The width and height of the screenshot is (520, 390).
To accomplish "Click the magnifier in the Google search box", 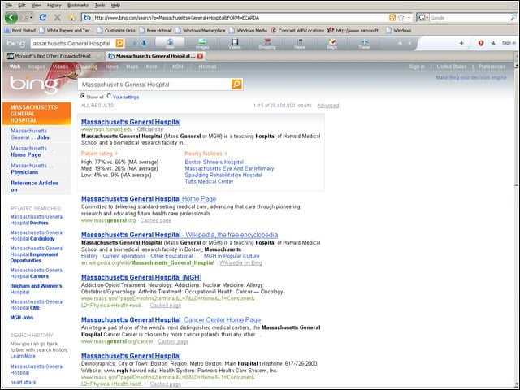I will [513, 18].
